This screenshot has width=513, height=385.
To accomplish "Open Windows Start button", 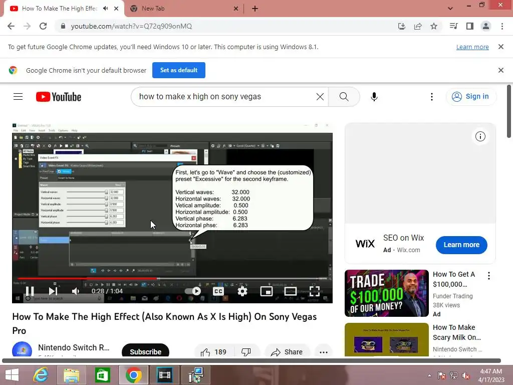I will (x=12, y=375).
